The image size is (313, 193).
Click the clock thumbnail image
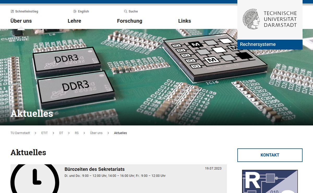coord(35,179)
